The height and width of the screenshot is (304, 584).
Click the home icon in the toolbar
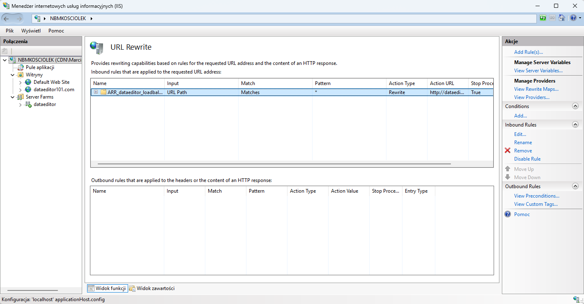[x=562, y=18]
